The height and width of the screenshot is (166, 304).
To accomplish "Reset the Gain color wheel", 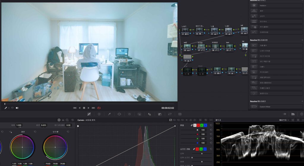I will tap(35, 132).
